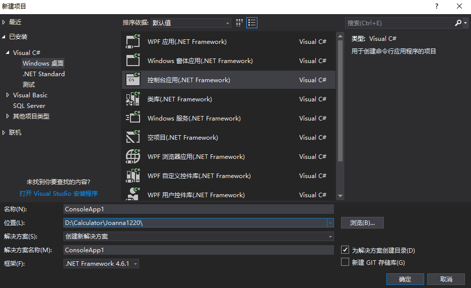This screenshot has height=288, width=471.
Task: Click the 搜索(Ctrl+E) search box
Action: (399, 23)
